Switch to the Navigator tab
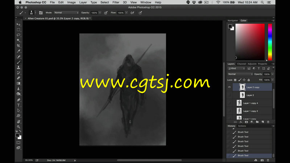The height and width of the screenshot is (163, 290). pos(233,21)
